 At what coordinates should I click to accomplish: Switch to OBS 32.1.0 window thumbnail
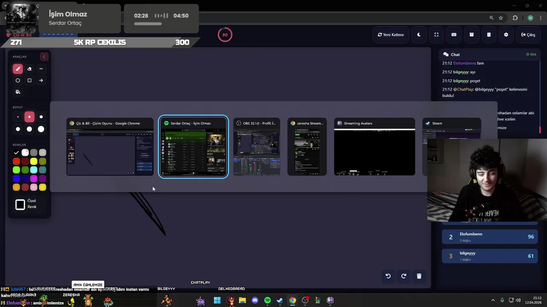(x=256, y=147)
